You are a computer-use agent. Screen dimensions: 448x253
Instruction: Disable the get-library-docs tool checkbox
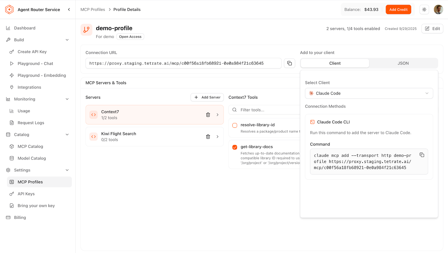click(235, 147)
